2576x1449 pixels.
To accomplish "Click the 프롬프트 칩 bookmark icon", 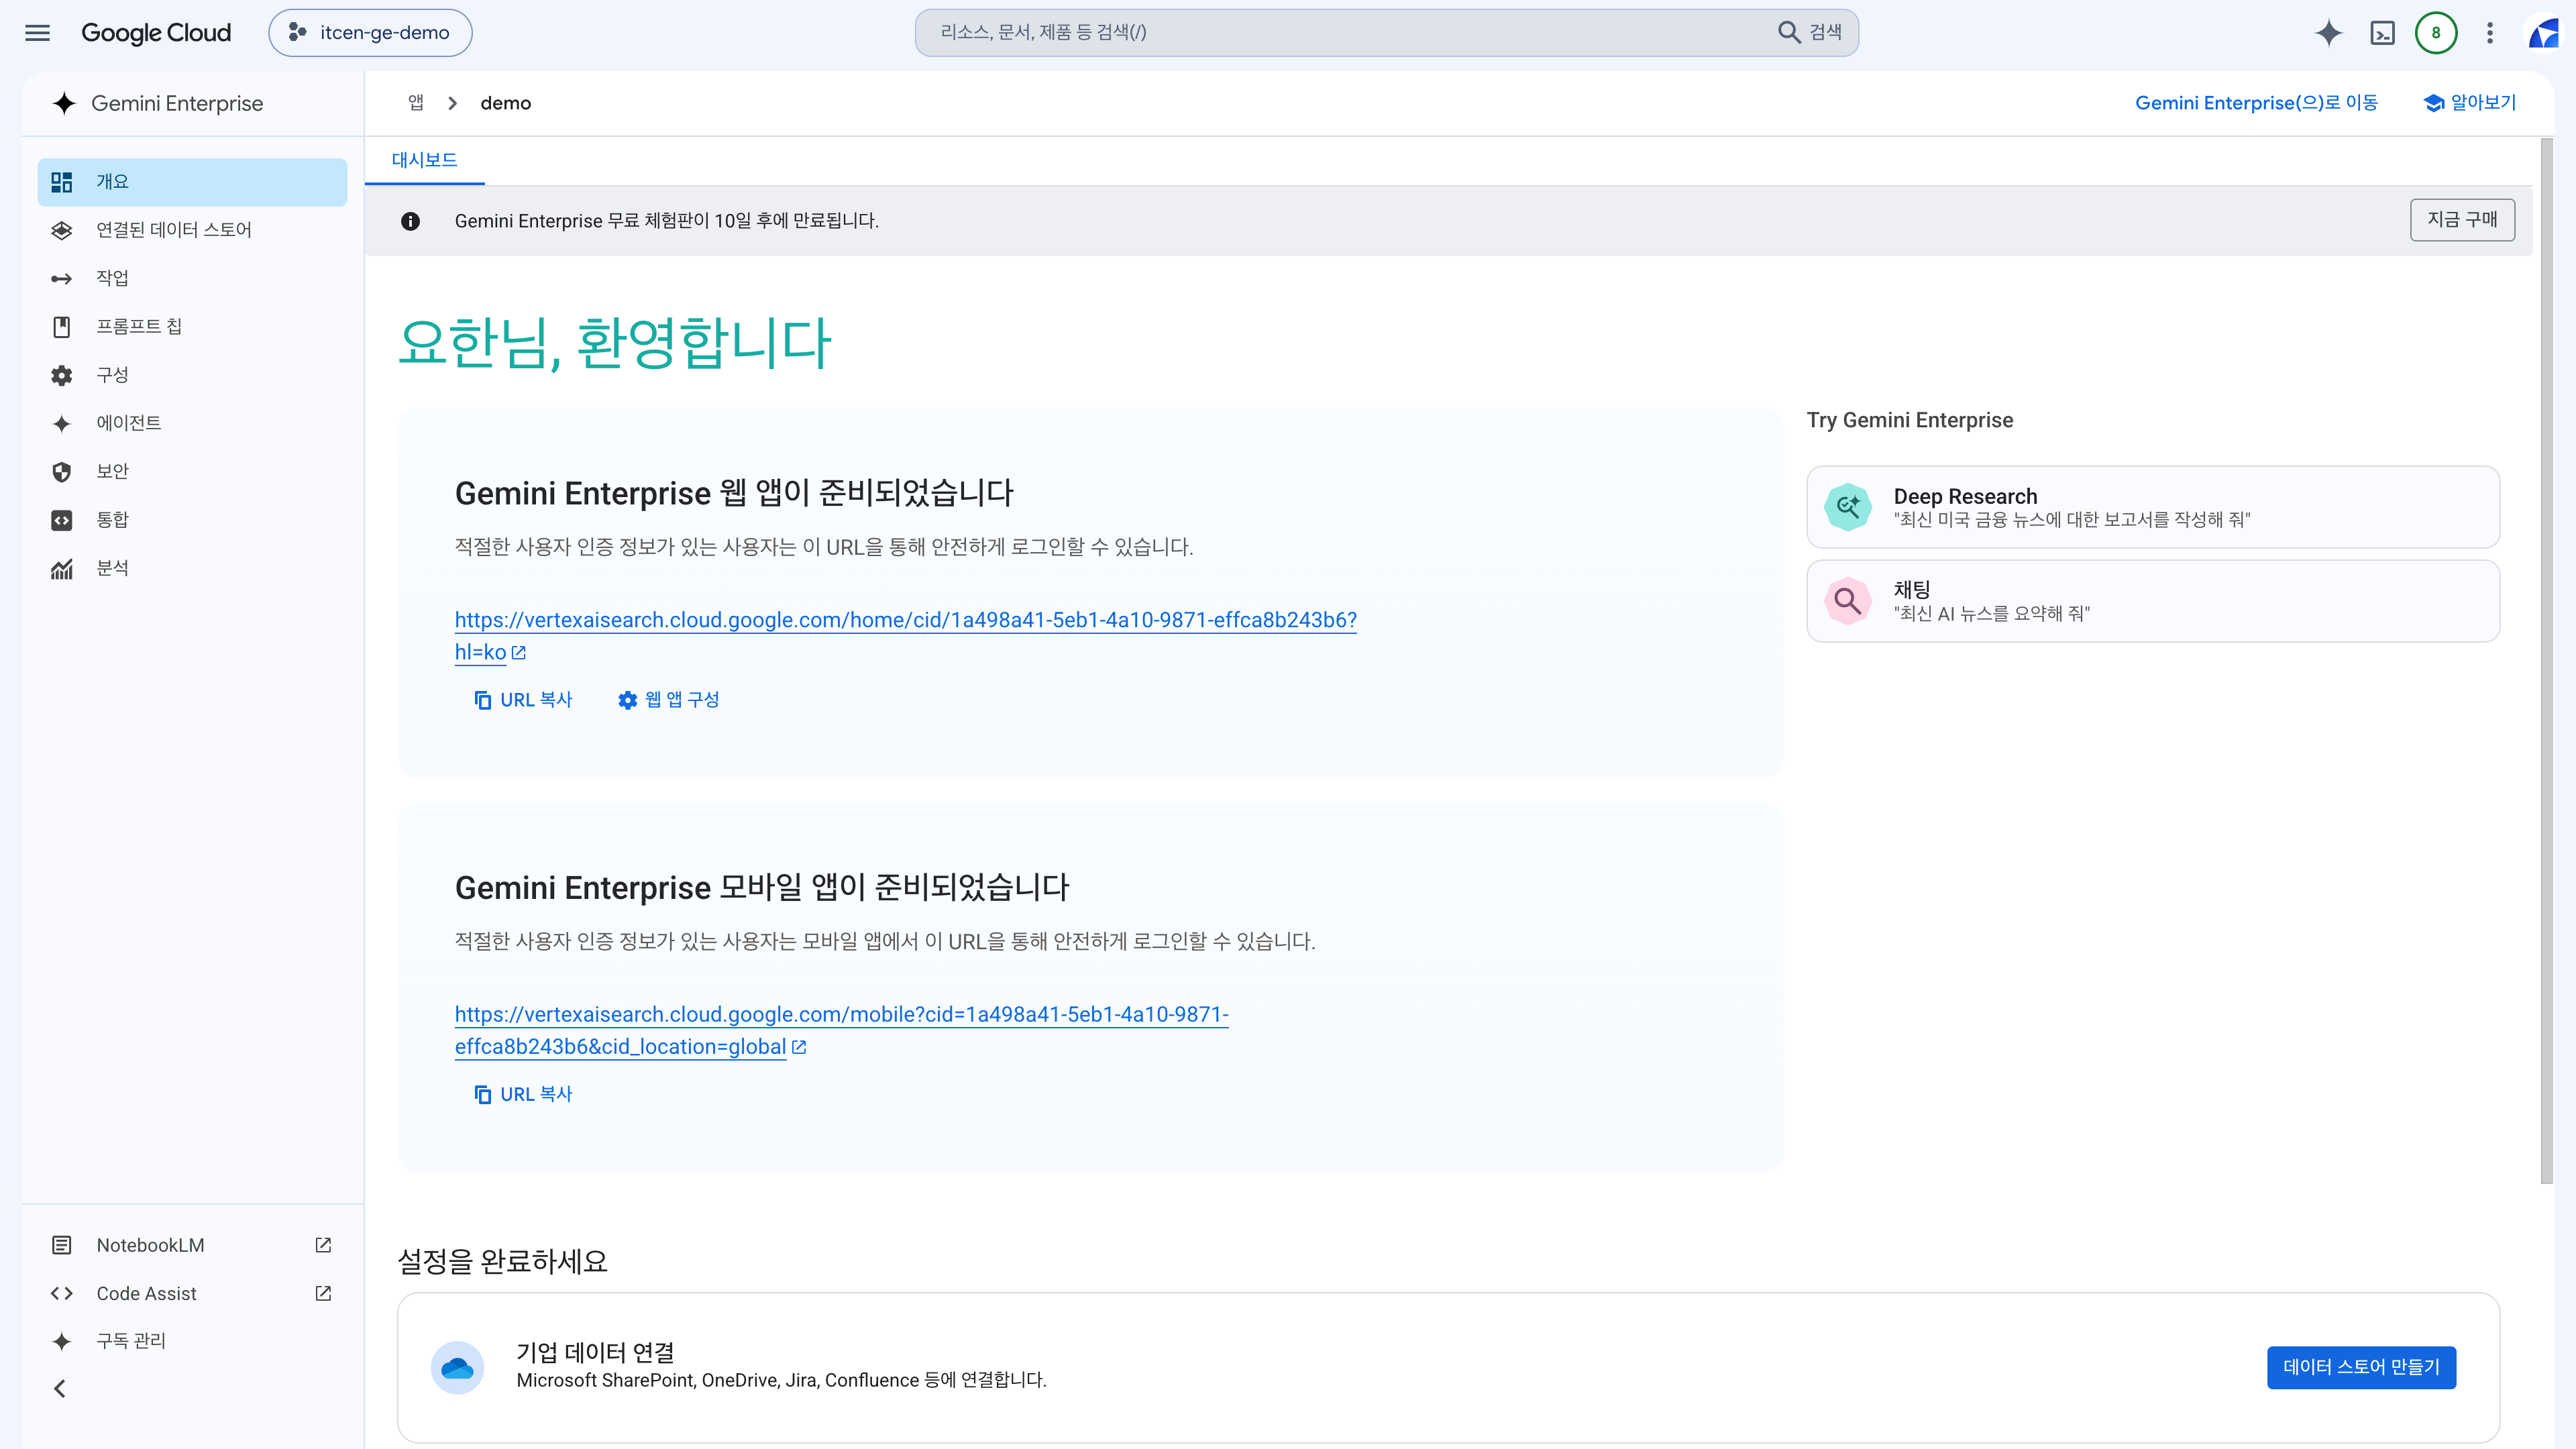I will coord(62,327).
